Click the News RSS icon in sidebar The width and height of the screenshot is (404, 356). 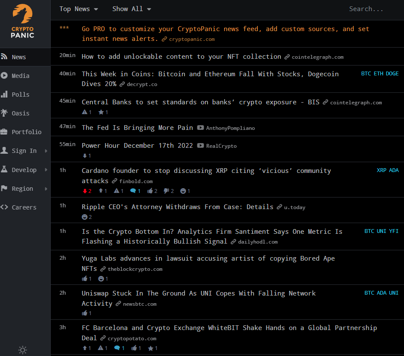[4, 56]
